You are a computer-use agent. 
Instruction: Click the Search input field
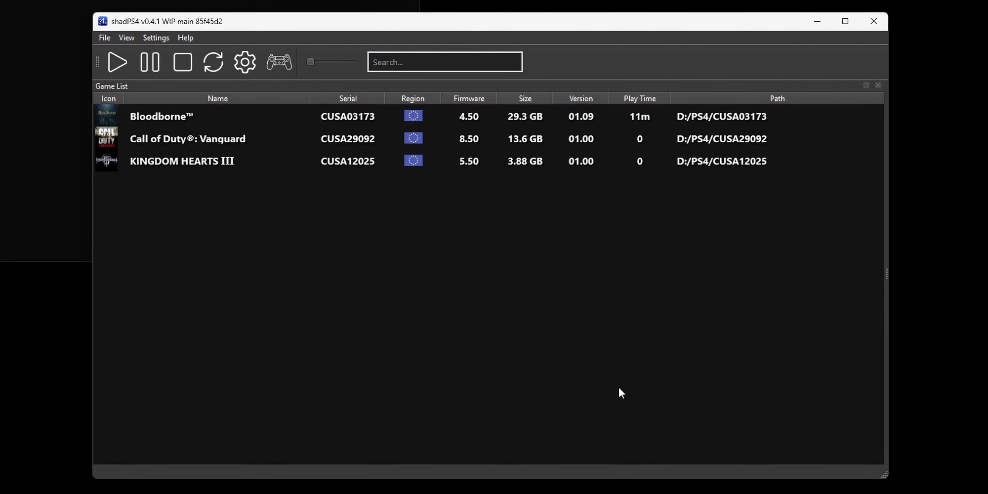click(x=445, y=62)
